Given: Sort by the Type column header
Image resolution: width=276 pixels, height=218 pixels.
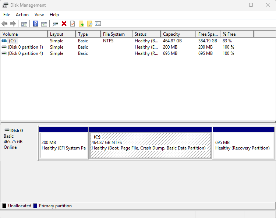Looking at the screenshot, I should click(88, 34).
